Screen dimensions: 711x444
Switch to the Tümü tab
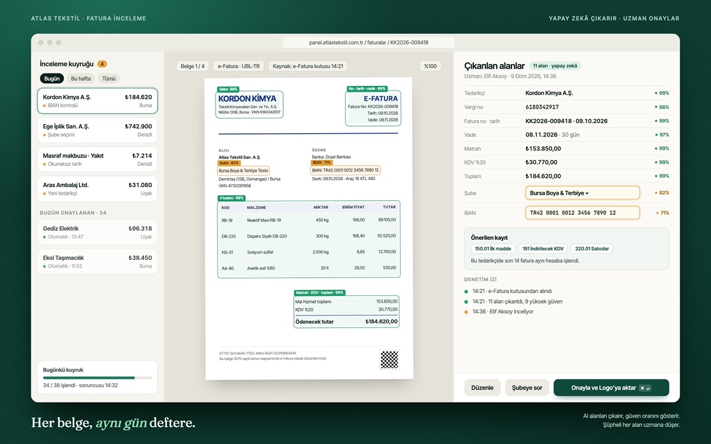(x=109, y=78)
